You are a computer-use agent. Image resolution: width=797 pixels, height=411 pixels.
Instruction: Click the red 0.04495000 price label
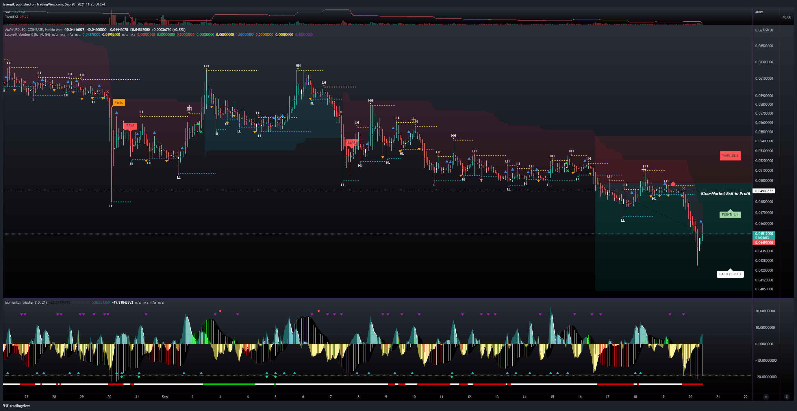(x=763, y=242)
